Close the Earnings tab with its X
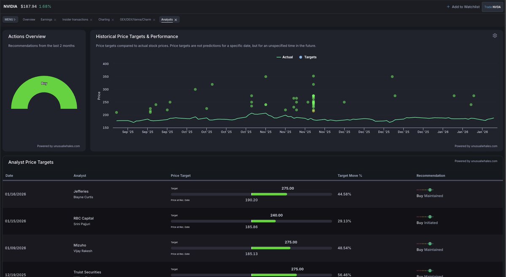Image resolution: width=506 pixels, height=277 pixels. 55,20
